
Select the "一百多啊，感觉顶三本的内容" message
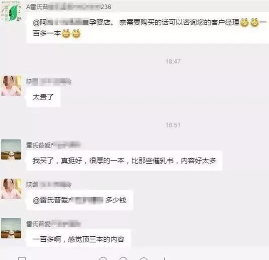coord(79,239)
